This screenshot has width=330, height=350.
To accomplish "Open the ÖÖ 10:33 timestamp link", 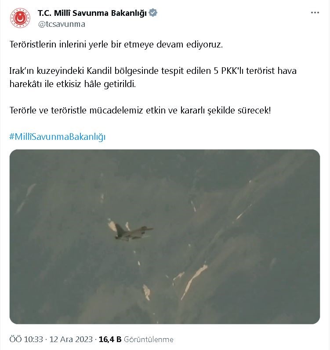I will [26, 339].
